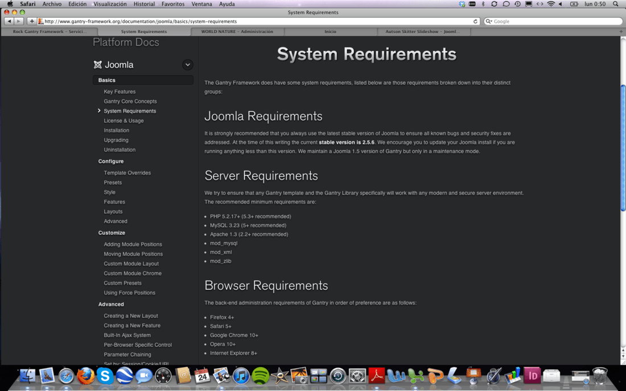626x391 pixels.
Task: Open System Preferences gear in dock
Action: [357, 376]
